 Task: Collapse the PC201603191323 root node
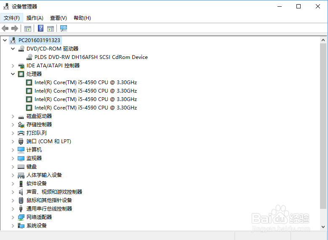coord(5,40)
